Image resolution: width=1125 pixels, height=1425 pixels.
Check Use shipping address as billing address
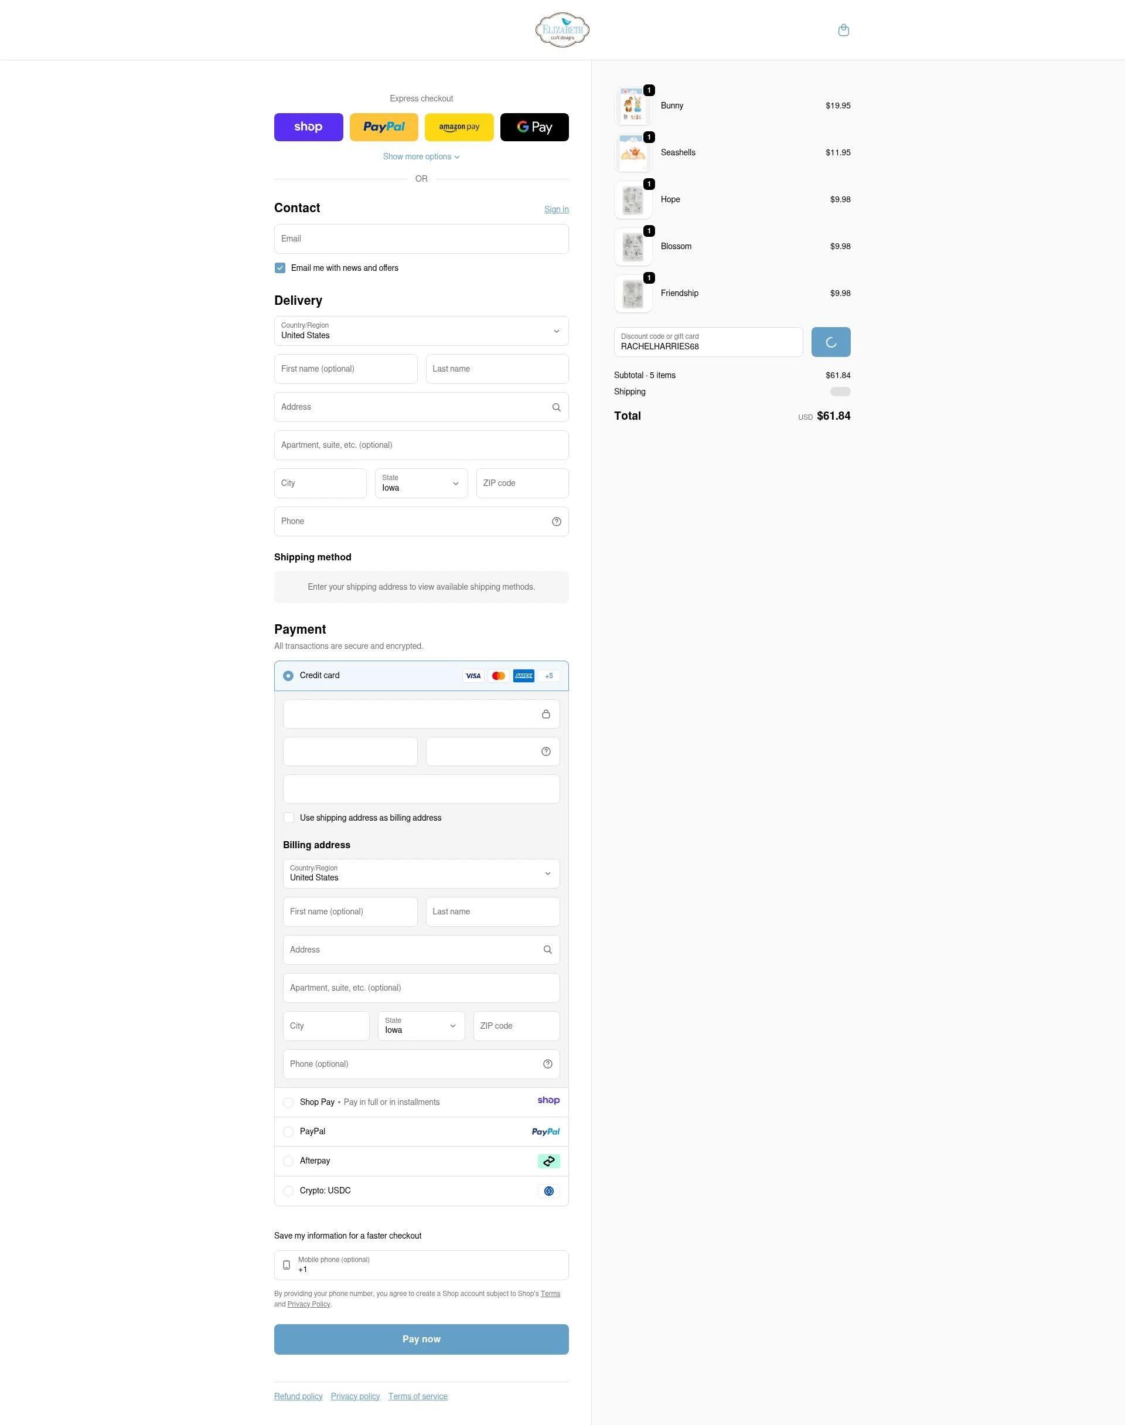coord(289,818)
